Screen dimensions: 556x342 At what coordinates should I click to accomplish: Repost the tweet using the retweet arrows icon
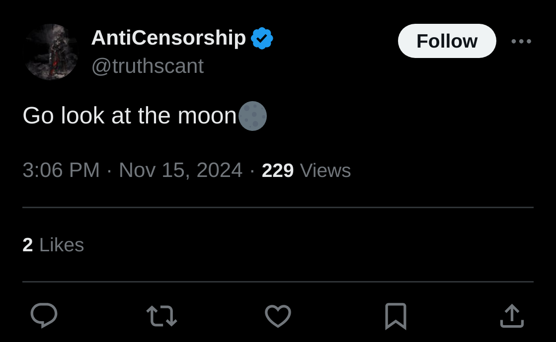(x=161, y=316)
